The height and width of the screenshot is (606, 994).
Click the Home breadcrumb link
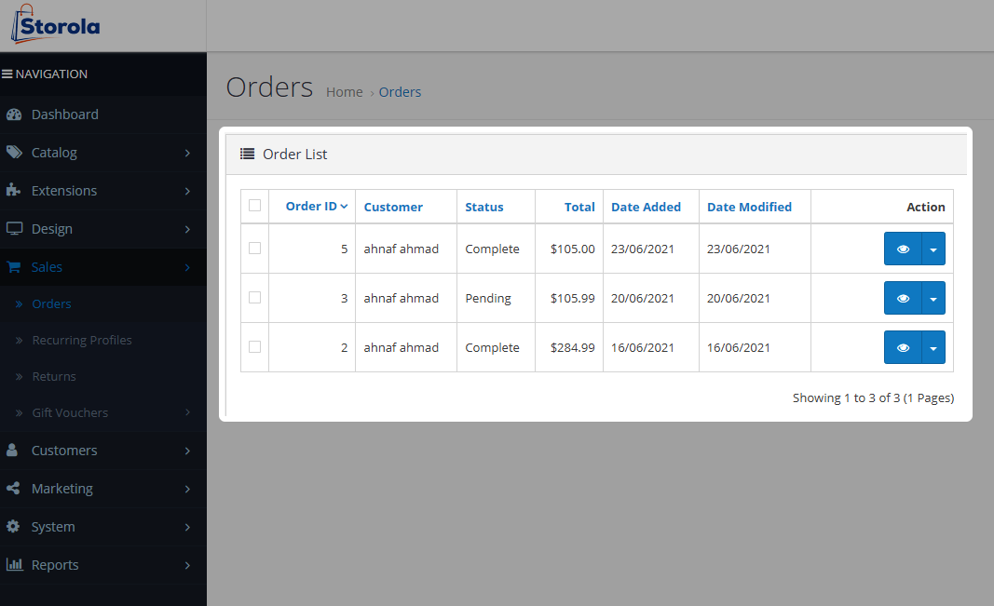344,92
